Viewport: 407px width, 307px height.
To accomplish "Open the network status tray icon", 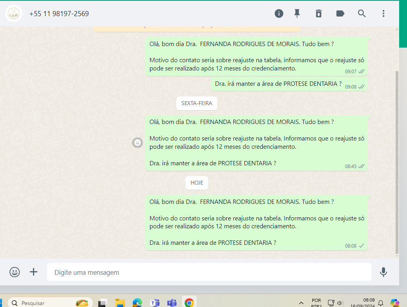I will click(331, 303).
